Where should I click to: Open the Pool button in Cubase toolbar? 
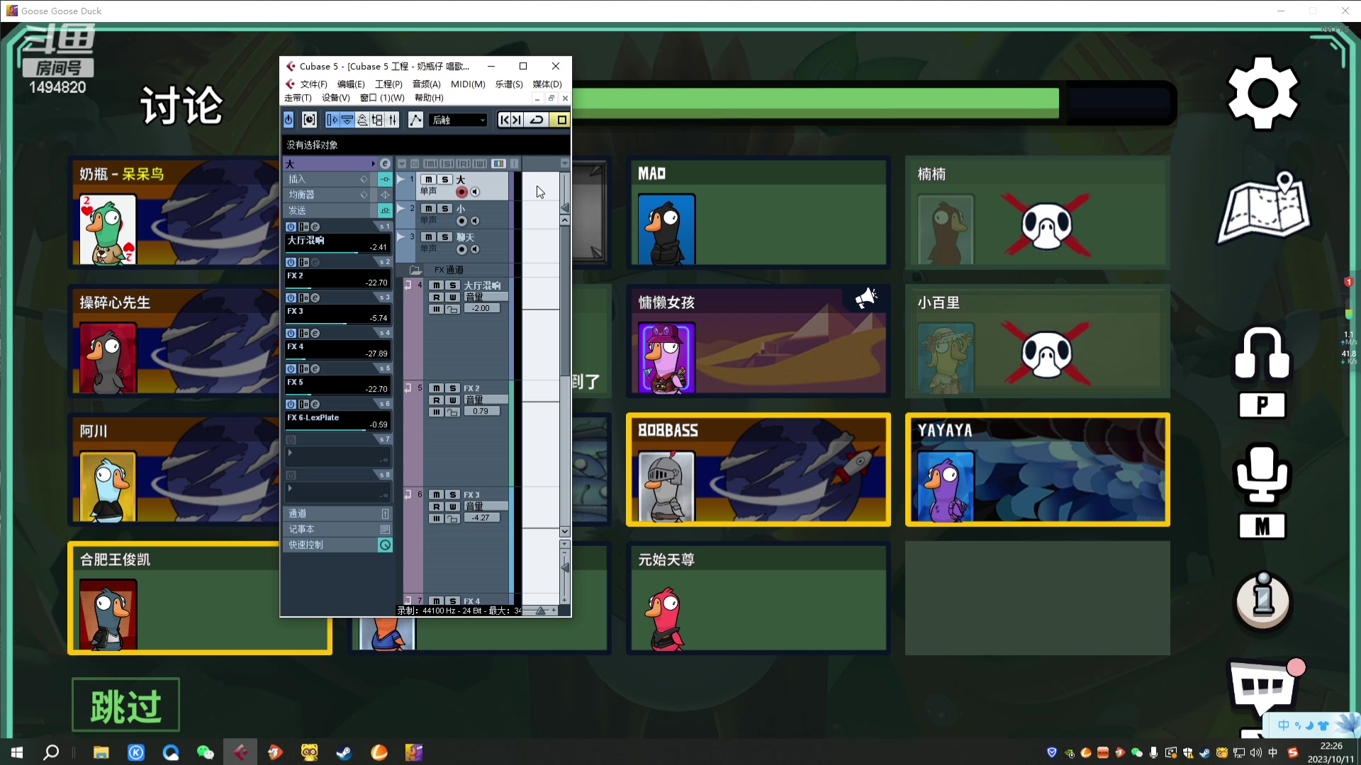click(x=377, y=120)
